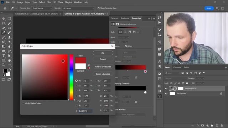
Task: Open the layer Opacity dropdown
Action: click(x=203, y=78)
